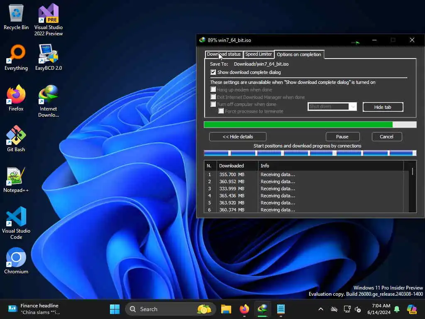Open the Shut down dropdown list
The width and height of the screenshot is (425, 319).
(x=332, y=107)
